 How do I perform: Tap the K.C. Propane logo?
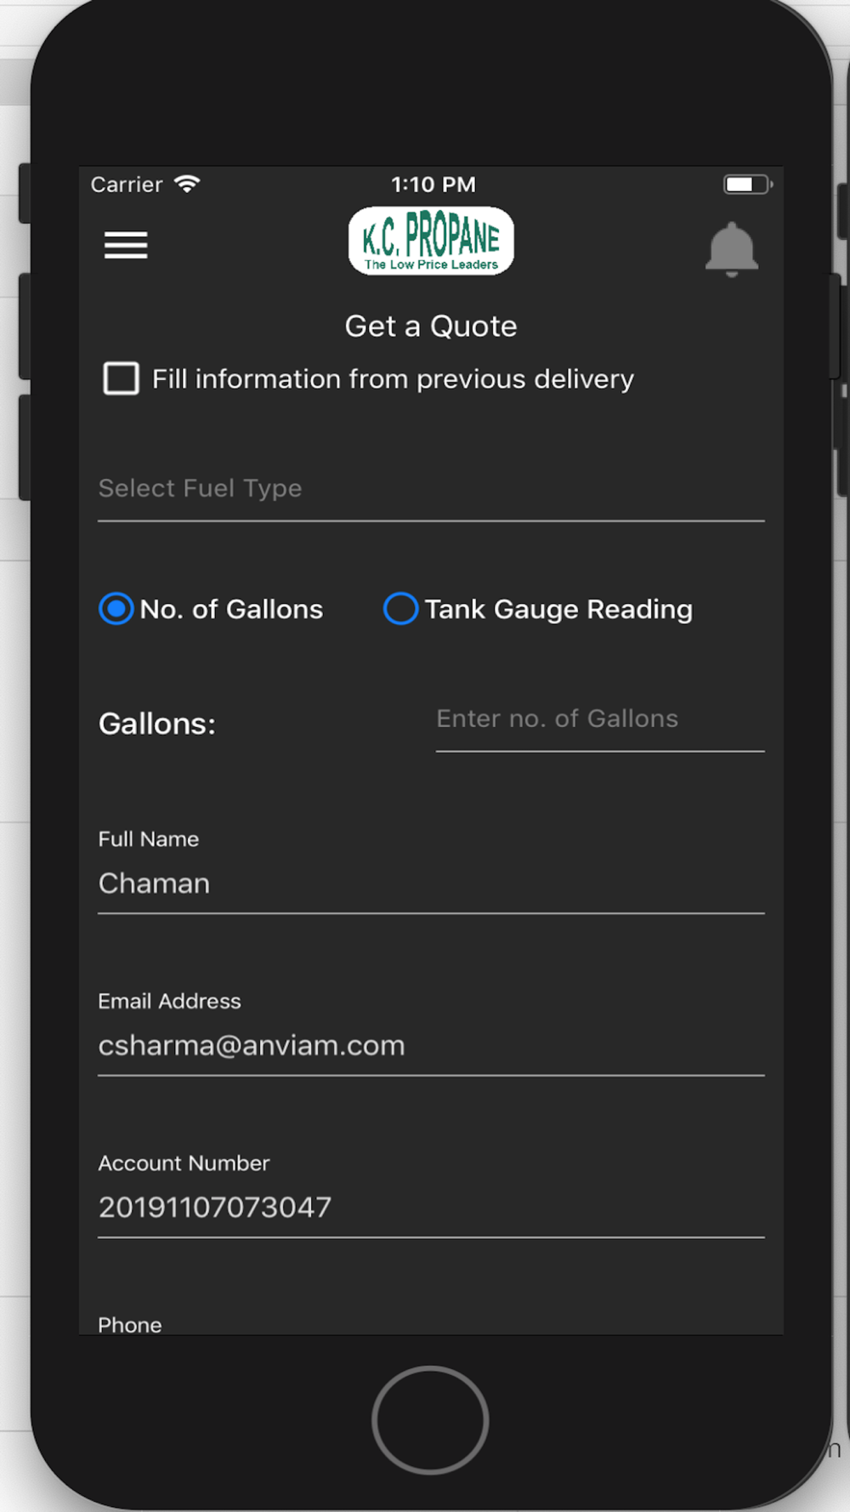pos(431,241)
